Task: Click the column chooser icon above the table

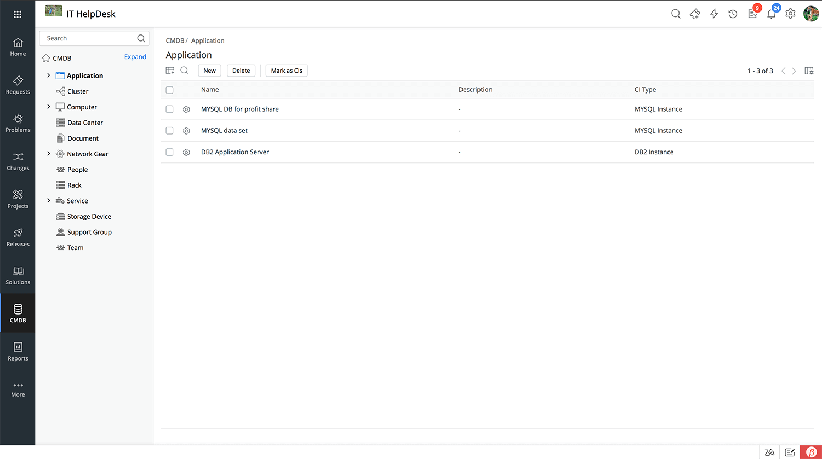Action: tap(170, 70)
